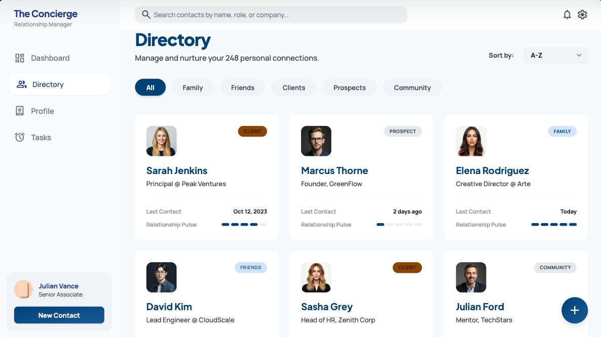Click Elena Rodriguez's FAMILY tag
Viewport: 601px width, 337px height.
click(x=562, y=131)
